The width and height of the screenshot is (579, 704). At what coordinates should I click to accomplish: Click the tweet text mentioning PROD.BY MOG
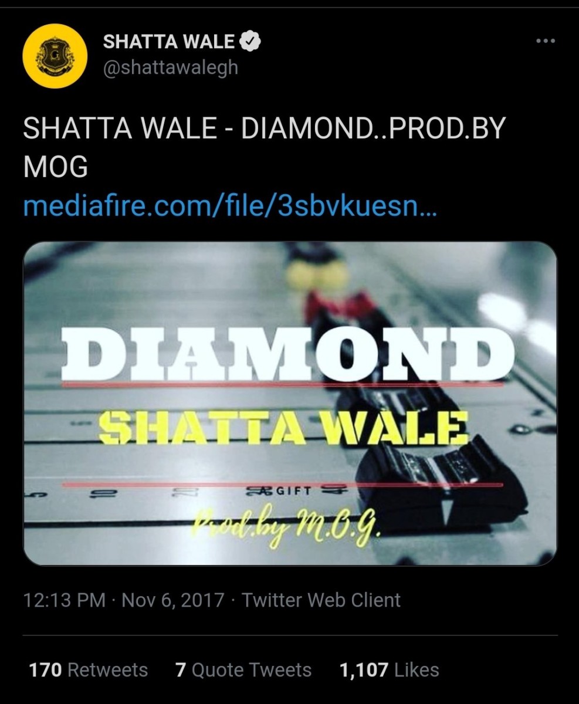[264, 148]
